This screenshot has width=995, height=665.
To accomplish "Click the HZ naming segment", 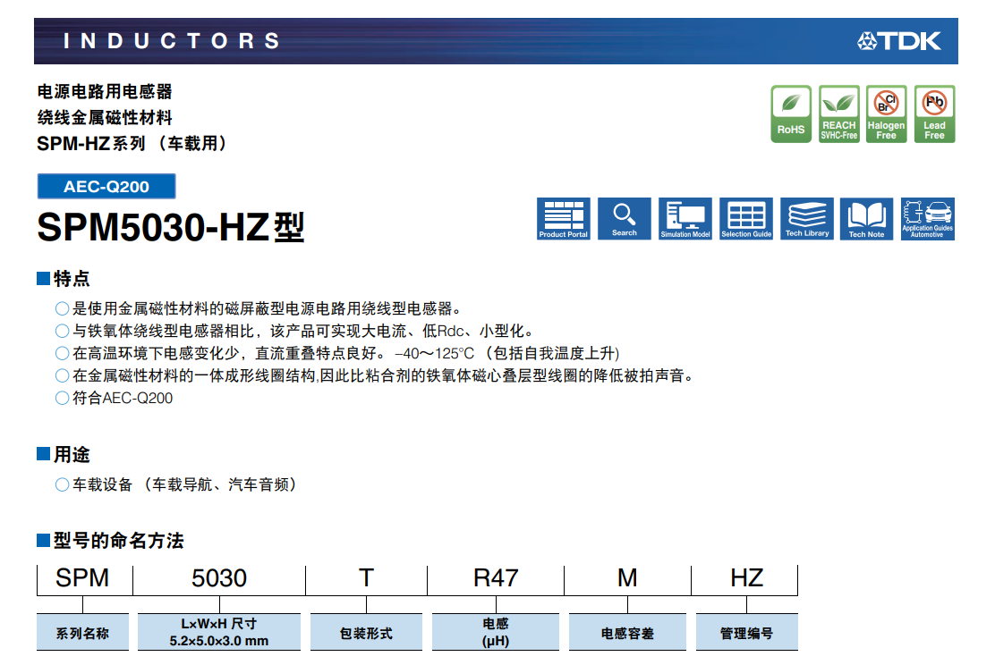I will click(746, 578).
